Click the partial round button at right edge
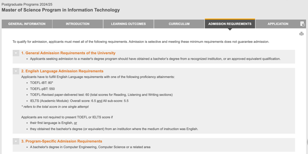 (x=307, y=142)
